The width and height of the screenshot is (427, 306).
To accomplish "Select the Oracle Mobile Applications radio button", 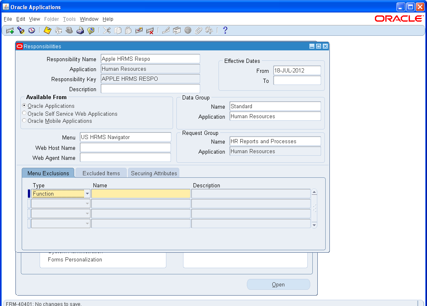I will coord(24,121).
